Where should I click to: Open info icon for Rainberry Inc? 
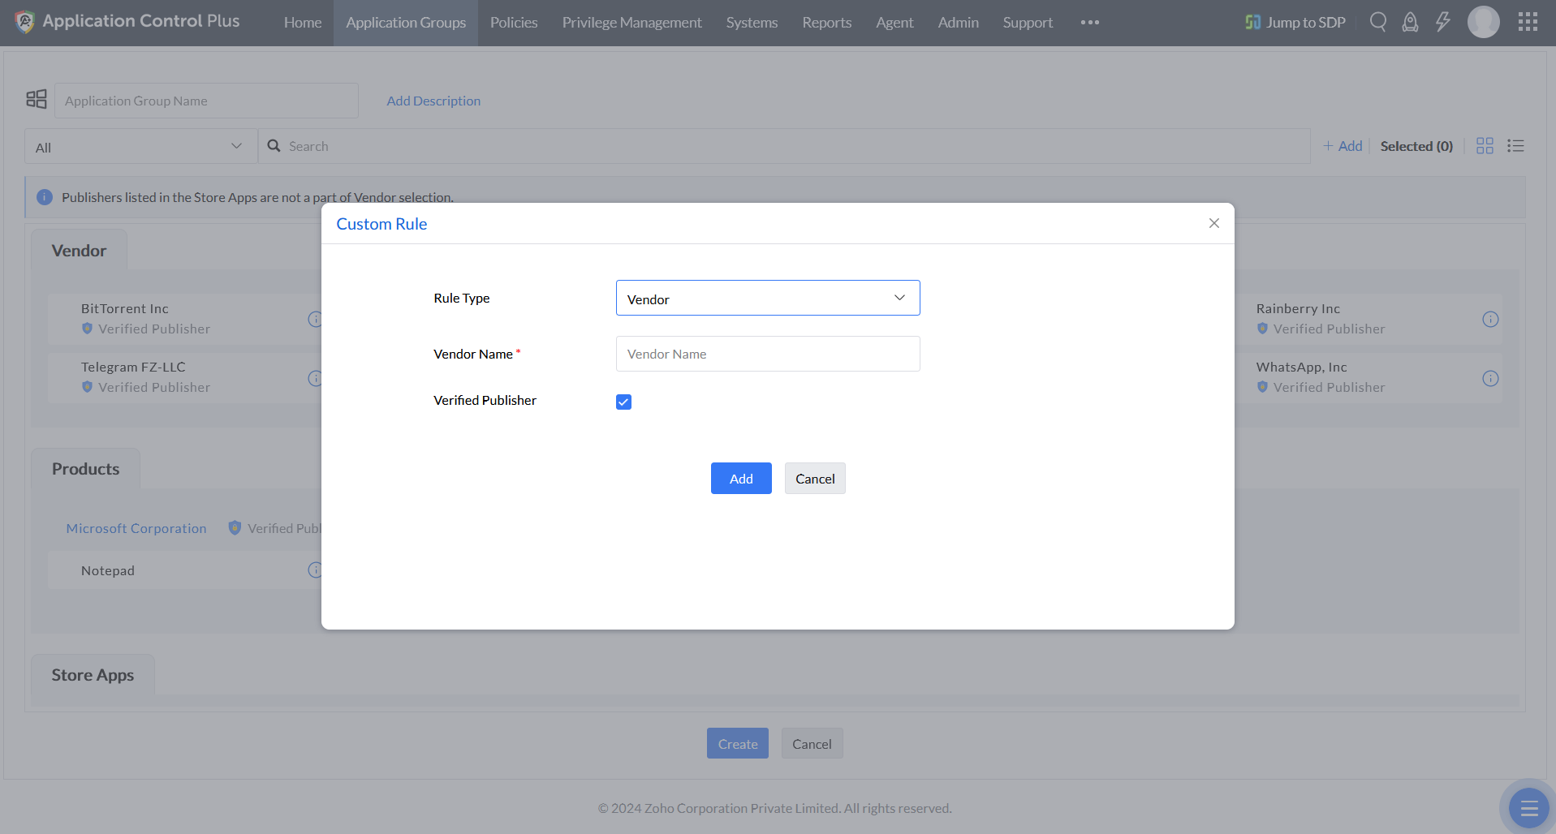pos(1490,319)
